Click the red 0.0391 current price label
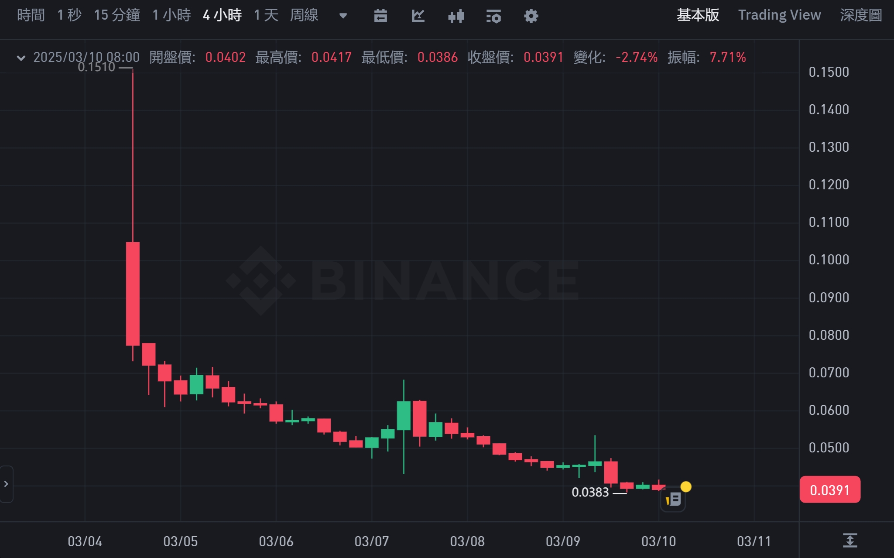The width and height of the screenshot is (894, 558). (x=829, y=490)
